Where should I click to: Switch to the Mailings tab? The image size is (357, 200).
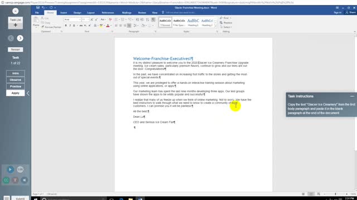click(127, 13)
